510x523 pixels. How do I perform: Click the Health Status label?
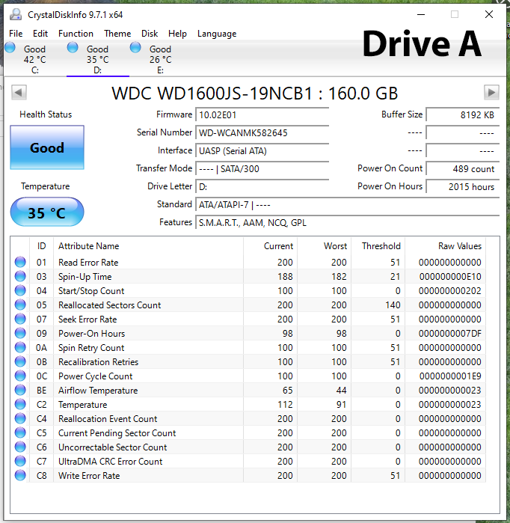tap(46, 114)
